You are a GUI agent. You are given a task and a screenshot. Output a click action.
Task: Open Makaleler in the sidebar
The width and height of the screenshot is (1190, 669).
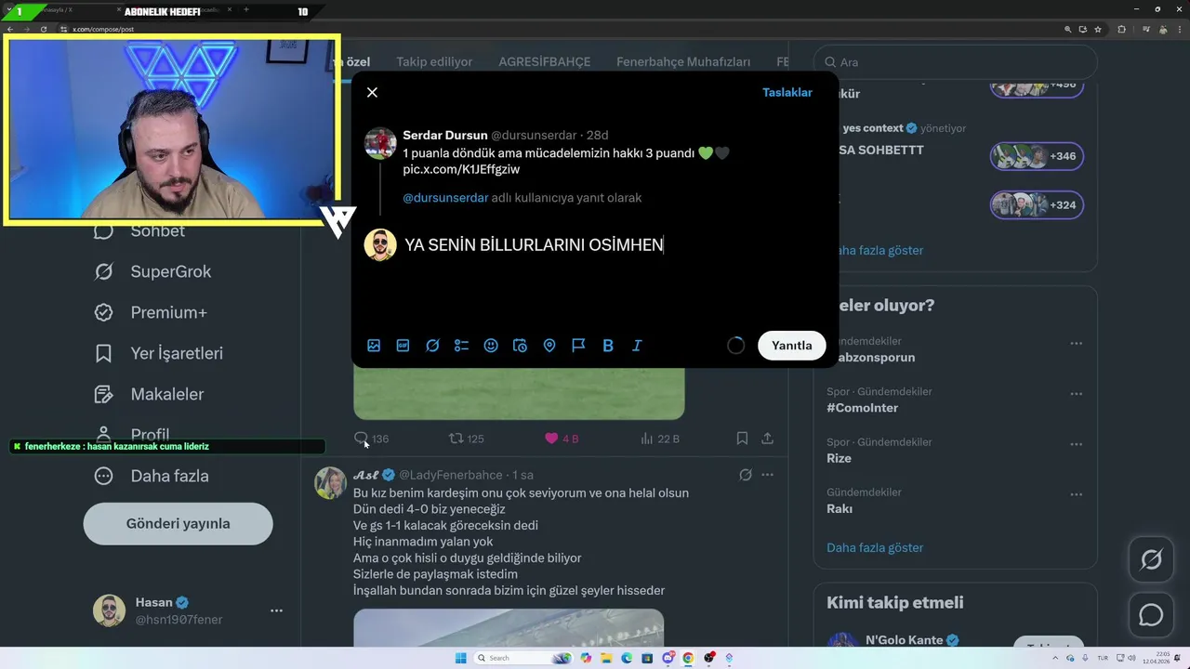pos(149,394)
